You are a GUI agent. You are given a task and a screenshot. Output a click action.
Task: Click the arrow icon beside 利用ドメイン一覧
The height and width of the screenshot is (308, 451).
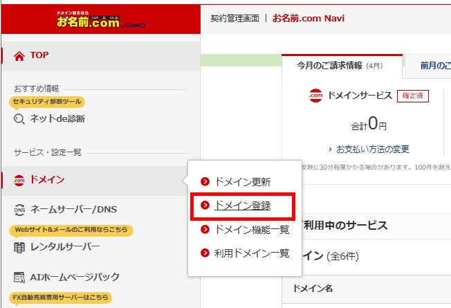[205, 253]
